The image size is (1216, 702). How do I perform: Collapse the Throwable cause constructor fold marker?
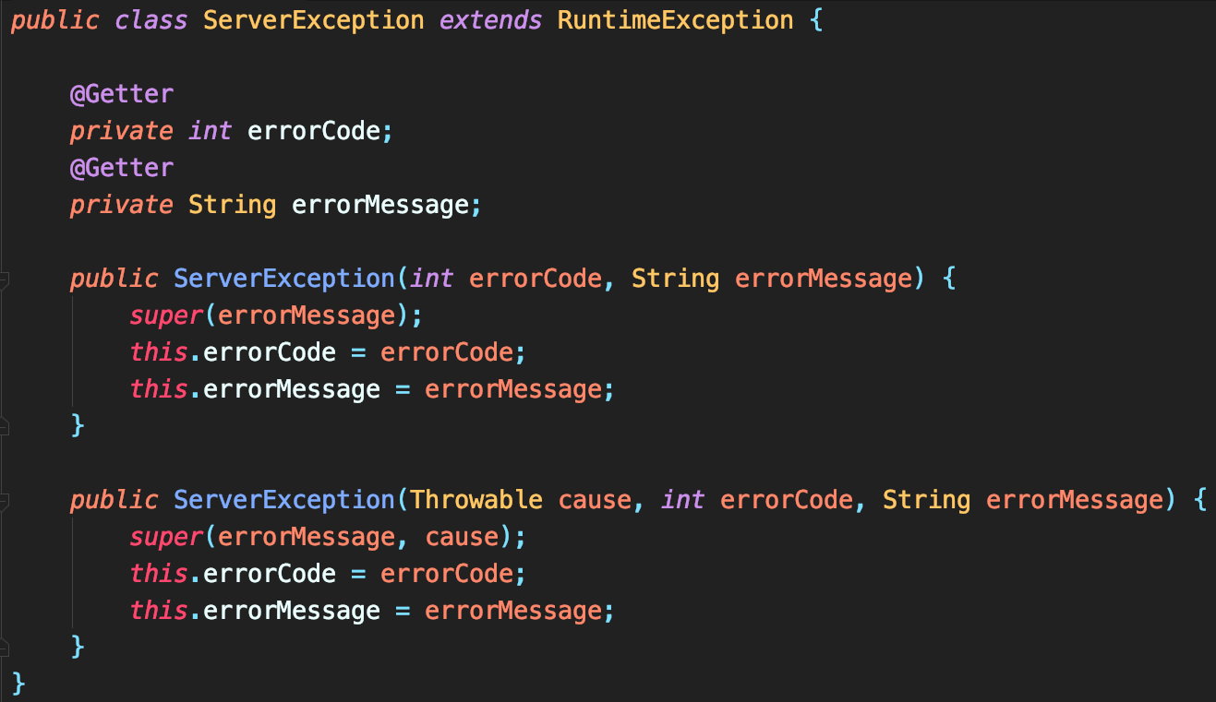[x=4, y=501]
